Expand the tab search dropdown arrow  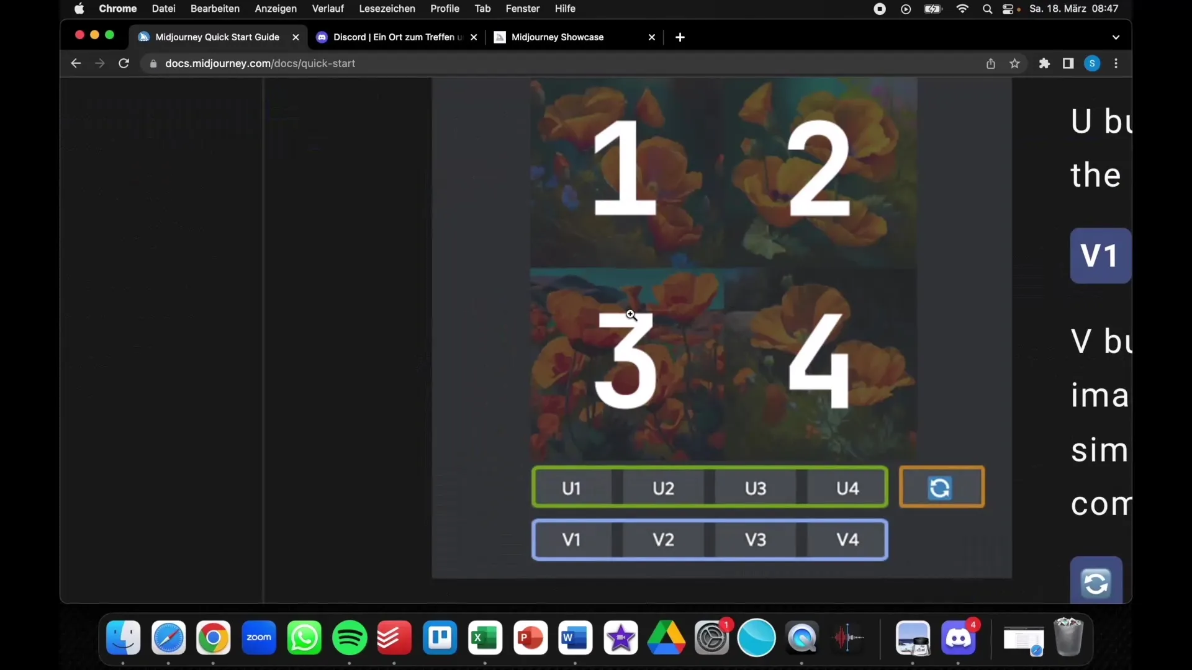click(1116, 37)
